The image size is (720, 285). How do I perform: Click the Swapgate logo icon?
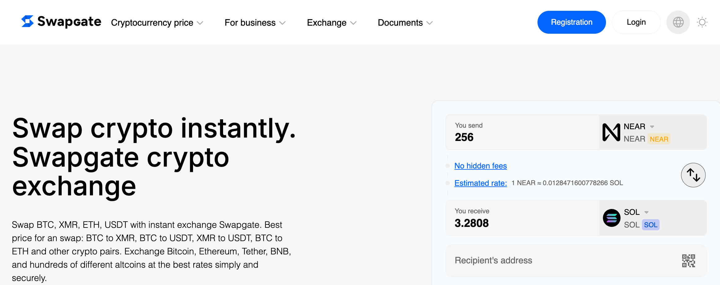(x=28, y=22)
